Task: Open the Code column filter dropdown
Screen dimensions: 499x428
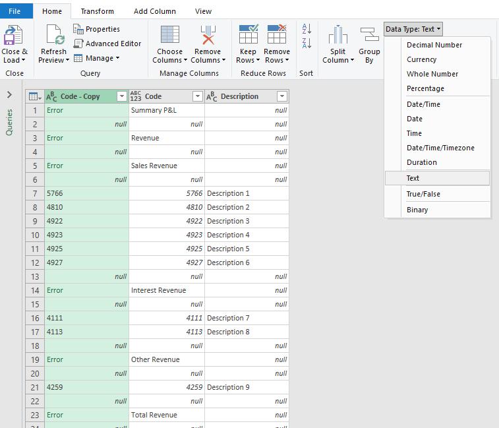Action: coord(198,96)
